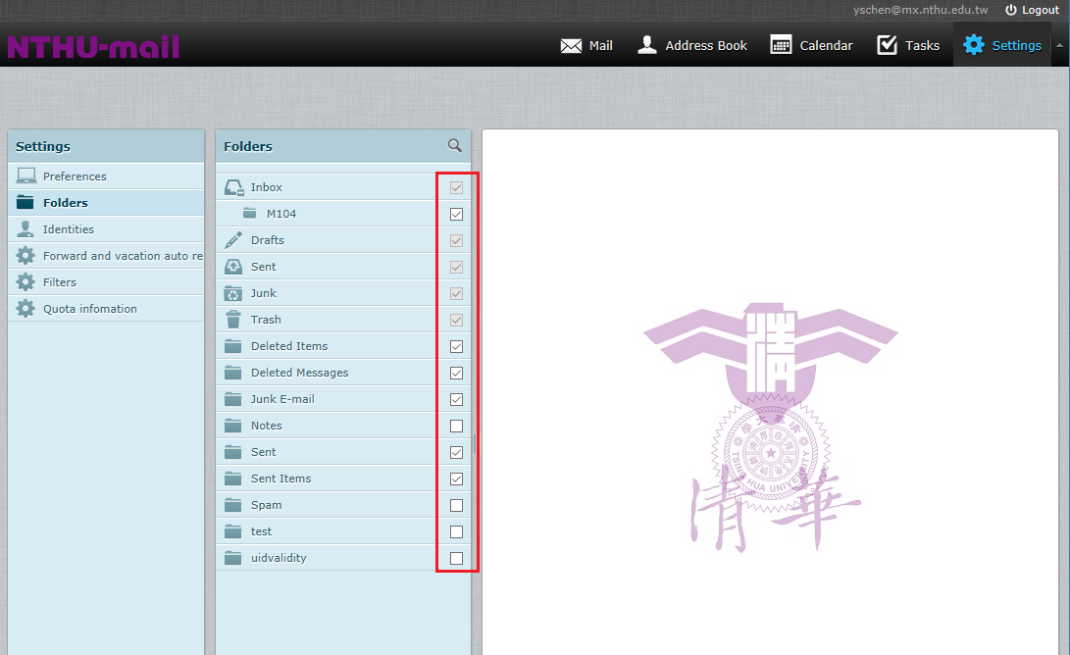The height and width of the screenshot is (655, 1070).
Task: Click the Drafts pencil icon
Action: (x=233, y=240)
